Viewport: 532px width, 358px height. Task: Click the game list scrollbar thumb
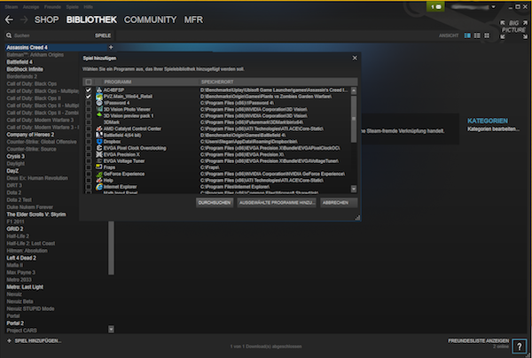click(111, 248)
